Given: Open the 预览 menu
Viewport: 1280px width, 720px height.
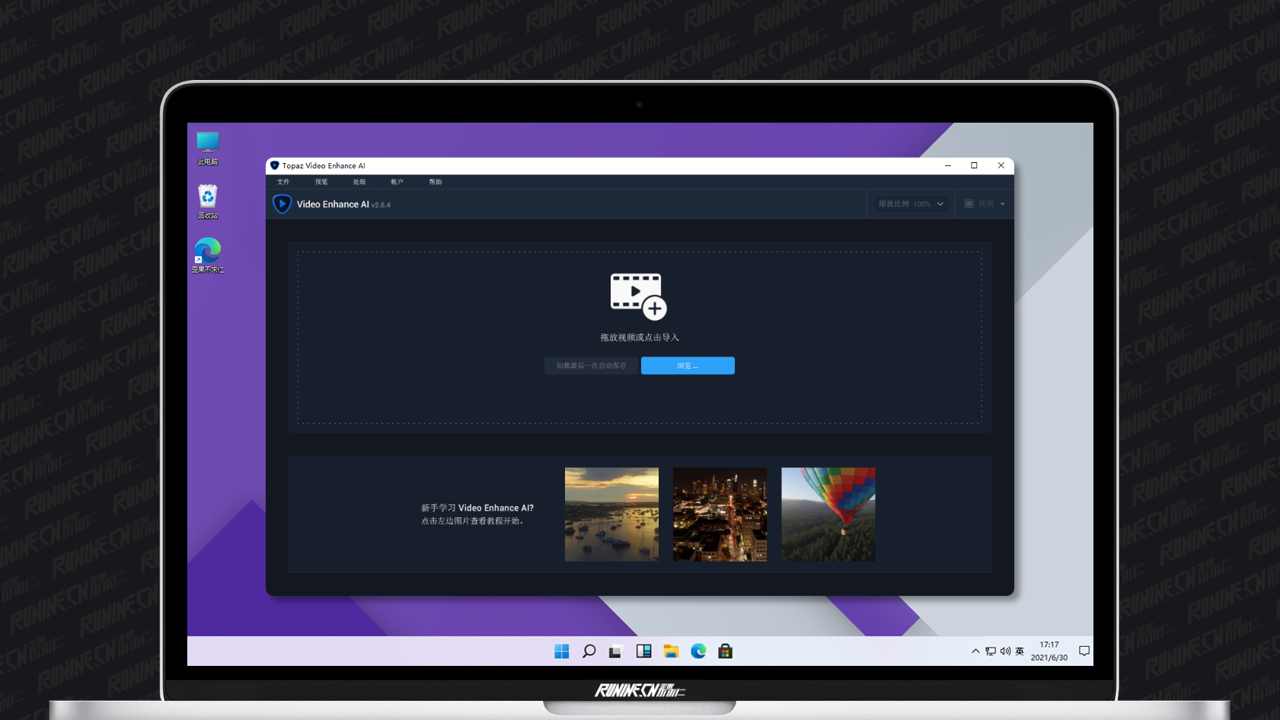Looking at the screenshot, I should click(321, 182).
